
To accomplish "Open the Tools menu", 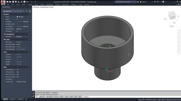I will 36,4.
